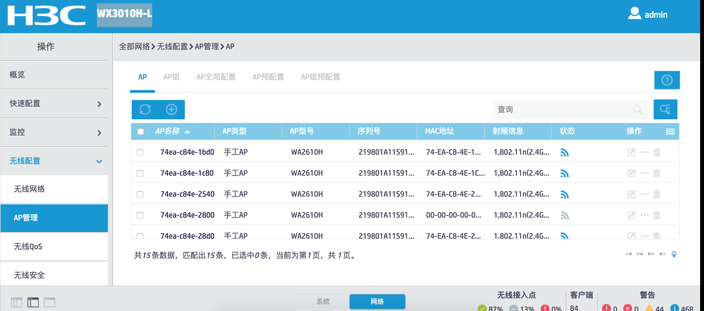Image resolution: width=704 pixels, height=311 pixels.
Task: Click the add AP plus icon
Action: pyautogui.click(x=171, y=109)
